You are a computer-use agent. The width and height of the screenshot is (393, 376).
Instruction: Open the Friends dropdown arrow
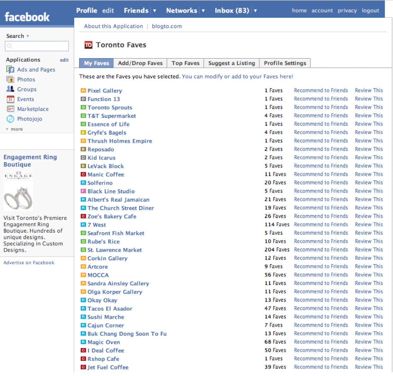coord(155,11)
